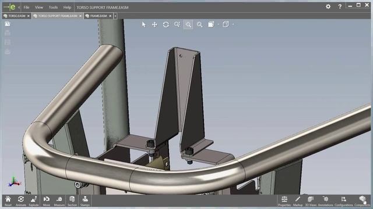The image size is (373, 209).
Task: Click the XYZ coordinate triad
Action: (x=14, y=182)
